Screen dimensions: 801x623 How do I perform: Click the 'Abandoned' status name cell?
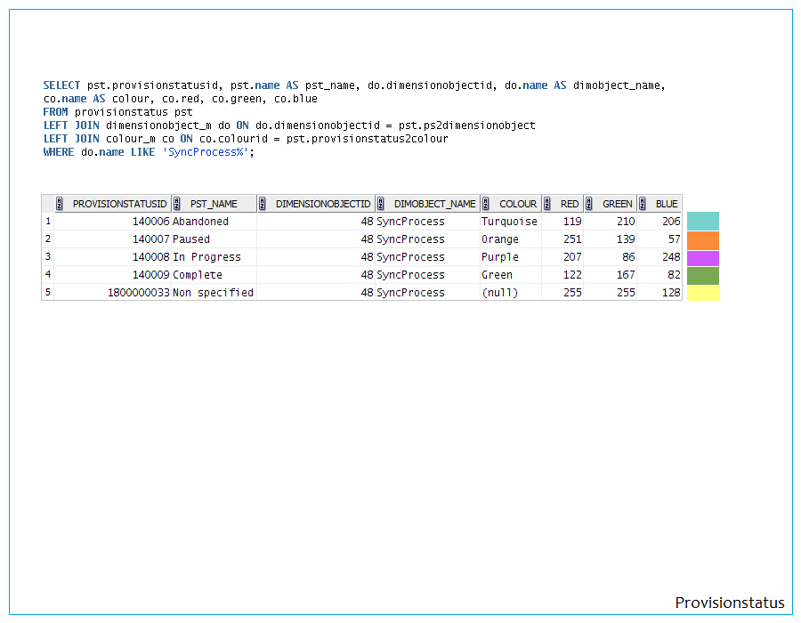click(200, 222)
